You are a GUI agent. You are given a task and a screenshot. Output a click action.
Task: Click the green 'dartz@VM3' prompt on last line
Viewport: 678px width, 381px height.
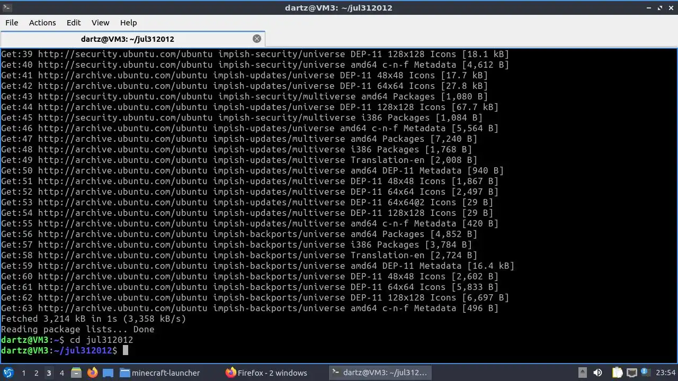click(x=25, y=350)
